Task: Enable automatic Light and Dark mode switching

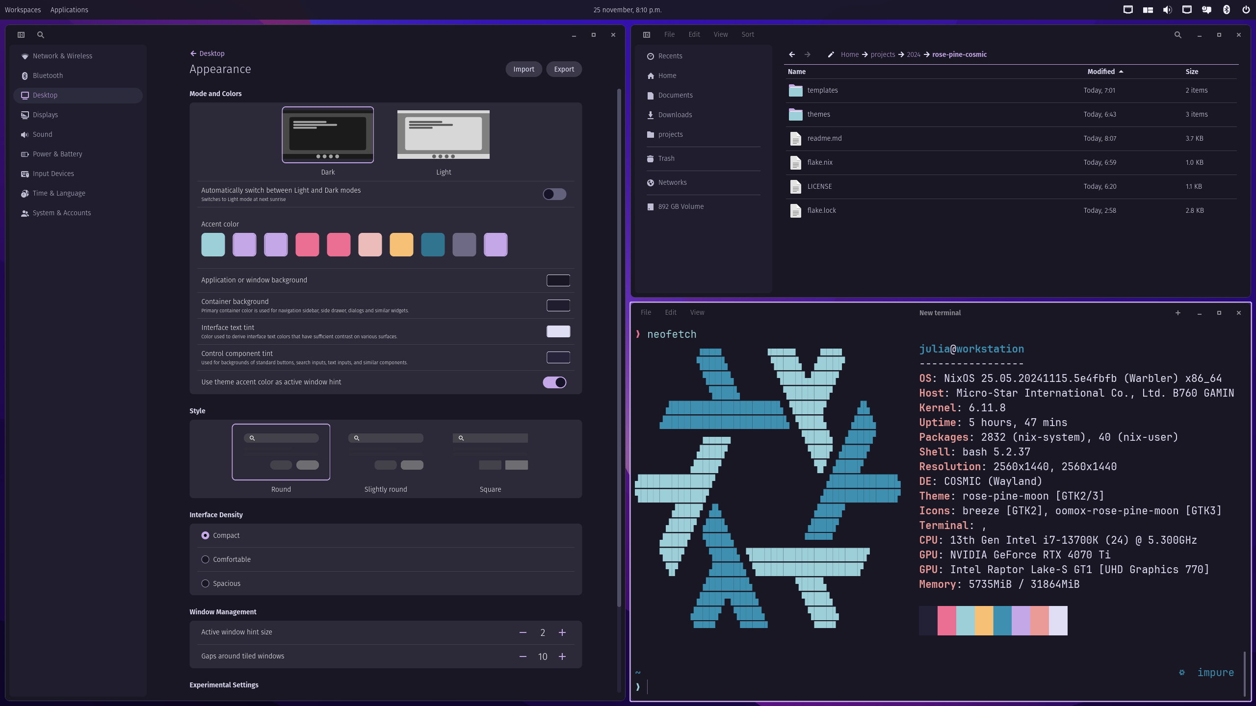Action: (554, 194)
